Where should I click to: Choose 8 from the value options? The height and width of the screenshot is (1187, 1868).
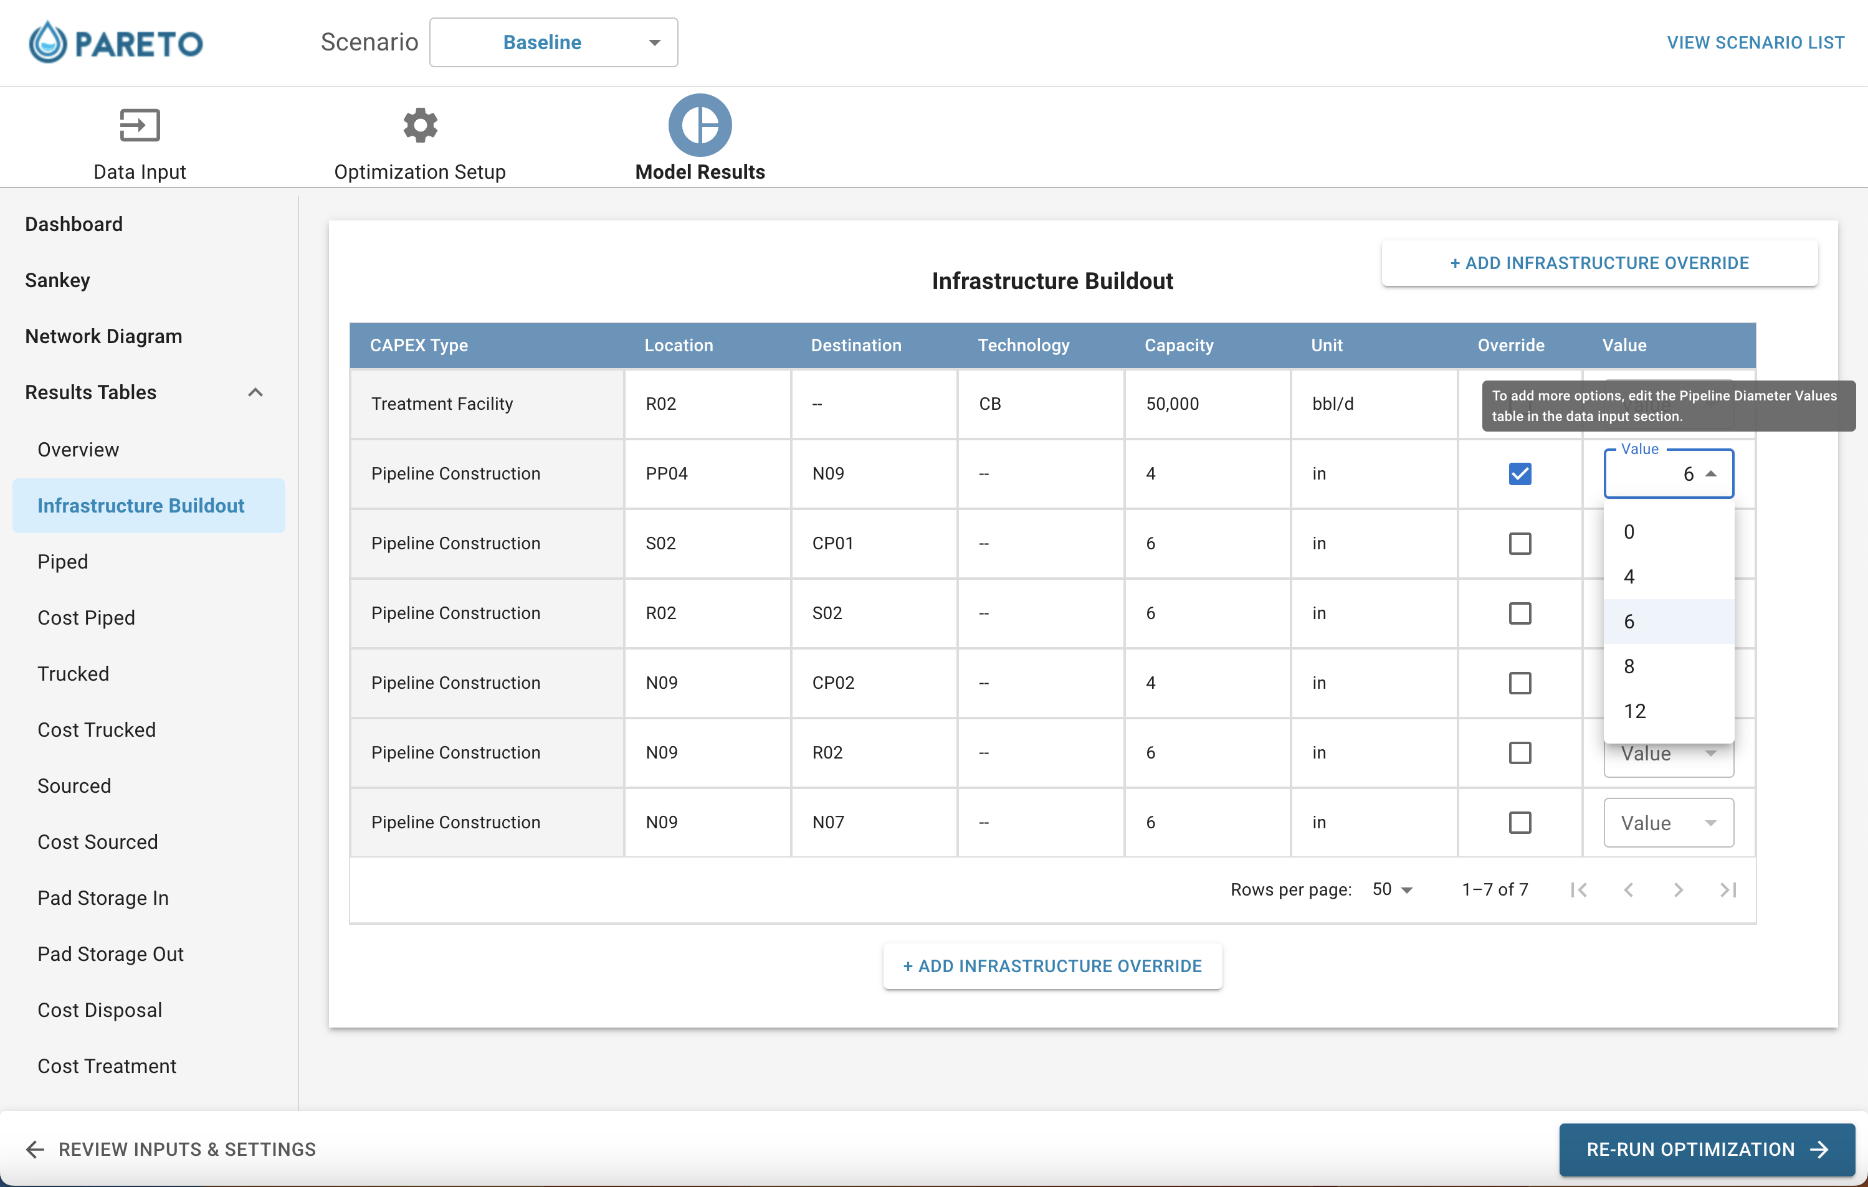click(x=1668, y=666)
